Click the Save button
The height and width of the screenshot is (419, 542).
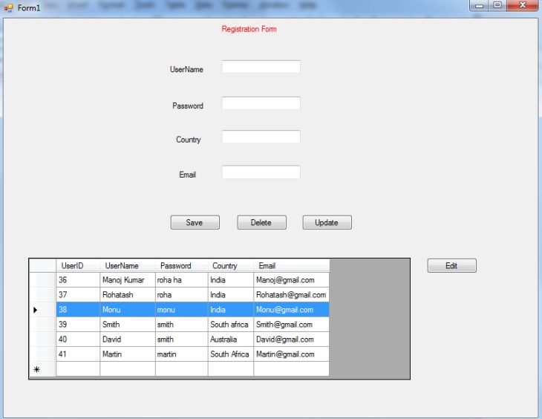[x=195, y=222]
